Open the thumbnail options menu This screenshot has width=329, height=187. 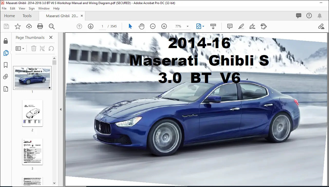point(20,48)
